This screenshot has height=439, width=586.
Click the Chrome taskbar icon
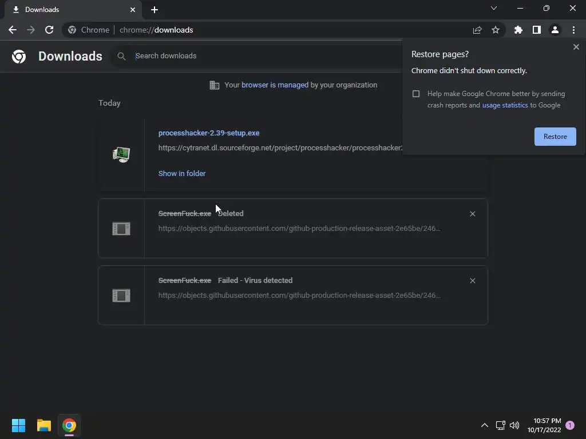point(69,425)
